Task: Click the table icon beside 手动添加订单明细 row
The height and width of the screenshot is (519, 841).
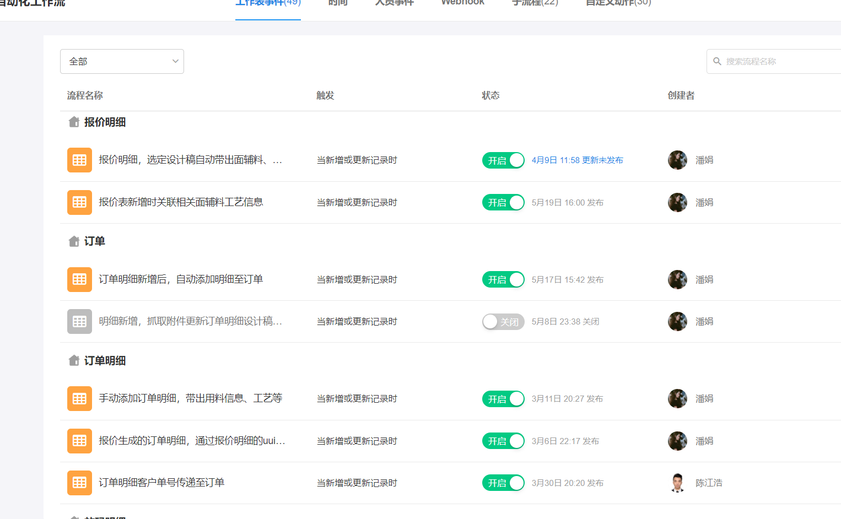Action: pos(79,398)
